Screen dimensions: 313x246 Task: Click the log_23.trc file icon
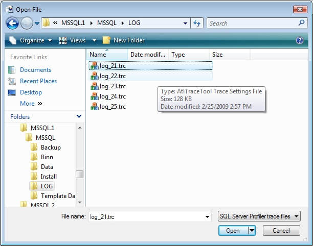[x=95, y=86]
